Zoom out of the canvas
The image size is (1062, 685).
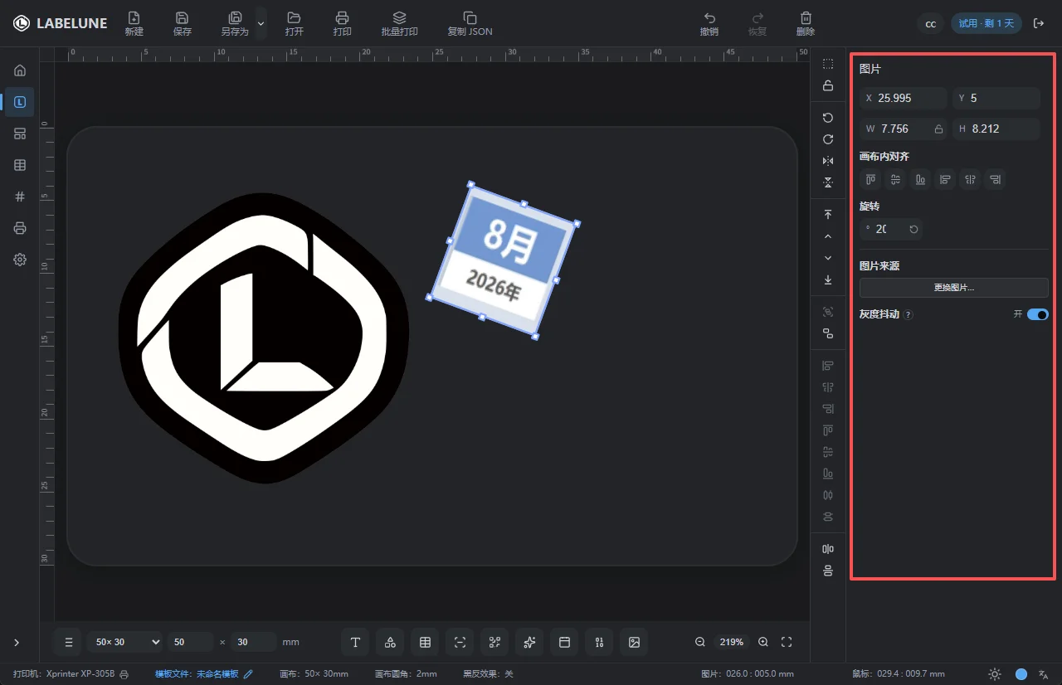point(700,642)
